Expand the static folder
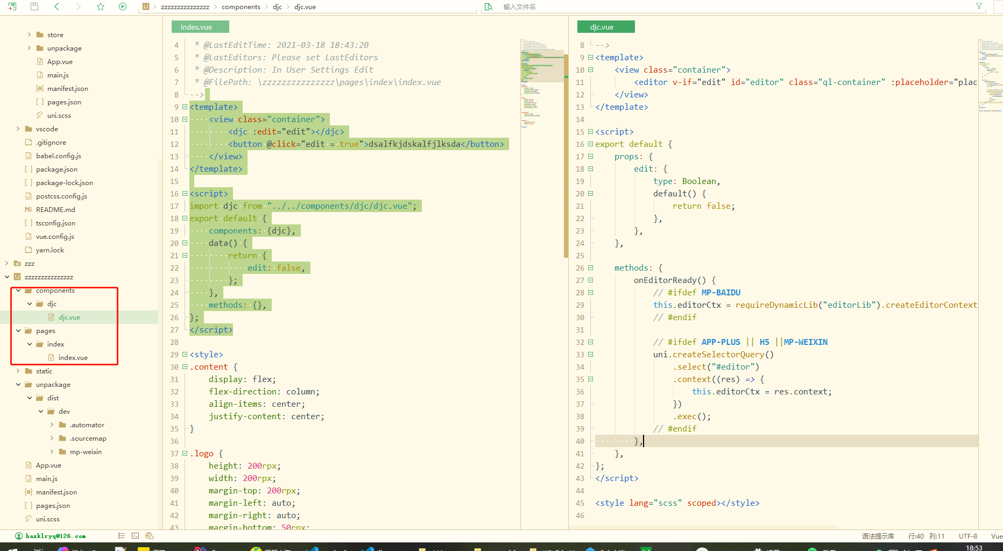 pyautogui.click(x=18, y=371)
